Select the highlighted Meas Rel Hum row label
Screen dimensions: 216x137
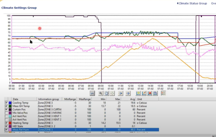[20, 130]
